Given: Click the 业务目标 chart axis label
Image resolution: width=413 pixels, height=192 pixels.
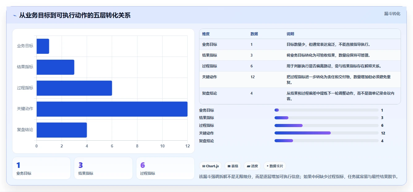Looking at the screenshot, I should click(25, 46).
